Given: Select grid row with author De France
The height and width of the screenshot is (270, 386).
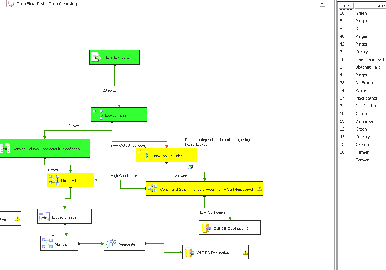Looking at the screenshot, I should [362, 83].
